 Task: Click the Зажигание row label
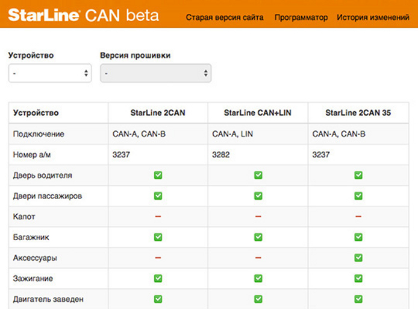point(33,279)
